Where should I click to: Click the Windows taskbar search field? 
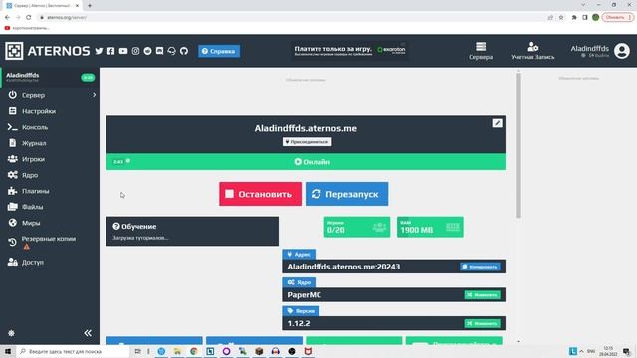[x=73, y=351]
